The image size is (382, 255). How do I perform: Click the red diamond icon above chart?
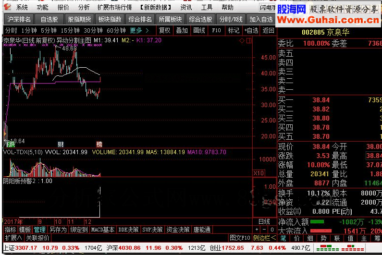[x=242, y=41]
